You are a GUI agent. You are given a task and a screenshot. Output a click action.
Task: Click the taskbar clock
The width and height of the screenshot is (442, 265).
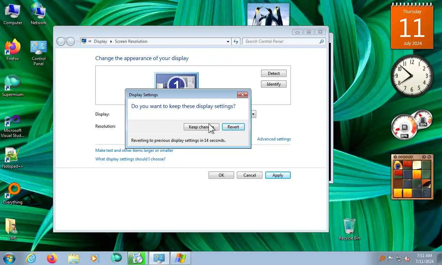pyautogui.click(x=424, y=258)
